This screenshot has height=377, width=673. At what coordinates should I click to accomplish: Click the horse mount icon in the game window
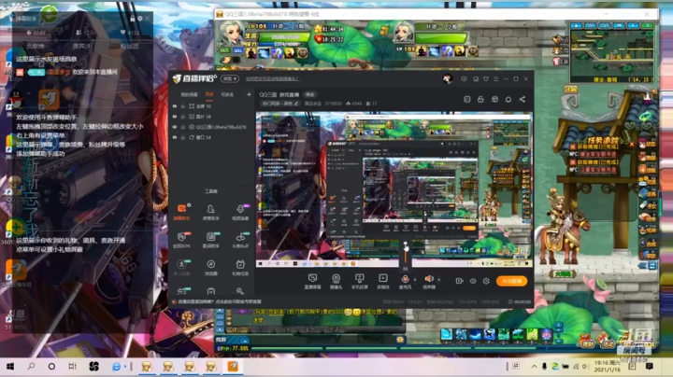tap(563, 231)
